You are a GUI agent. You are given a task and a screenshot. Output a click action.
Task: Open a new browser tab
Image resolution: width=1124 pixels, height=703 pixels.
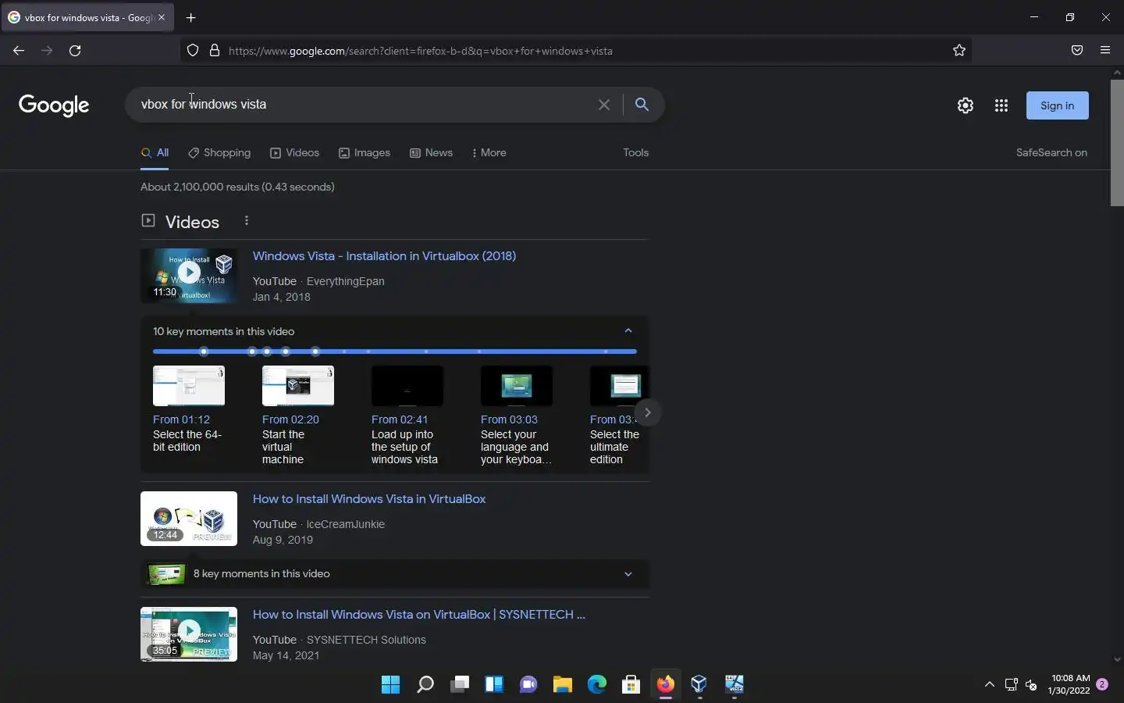tap(191, 17)
